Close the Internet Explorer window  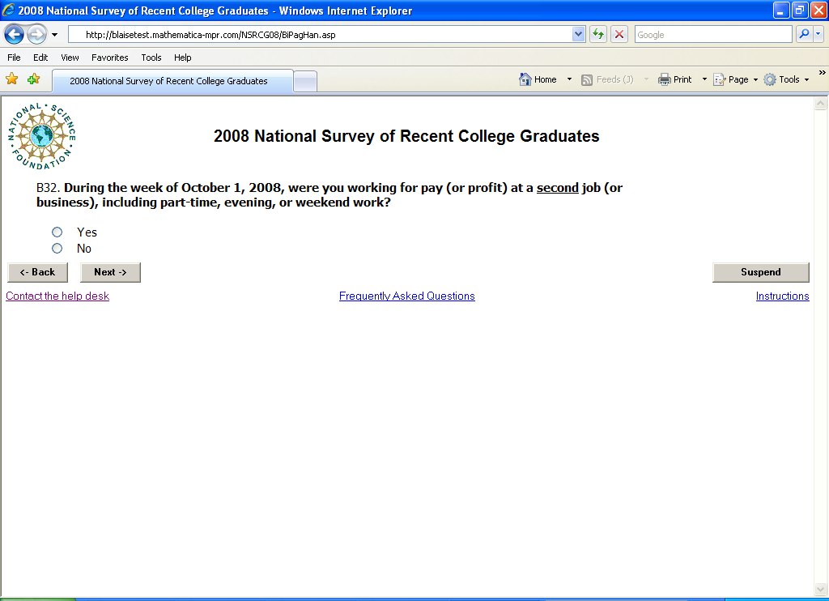click(818, 10)
